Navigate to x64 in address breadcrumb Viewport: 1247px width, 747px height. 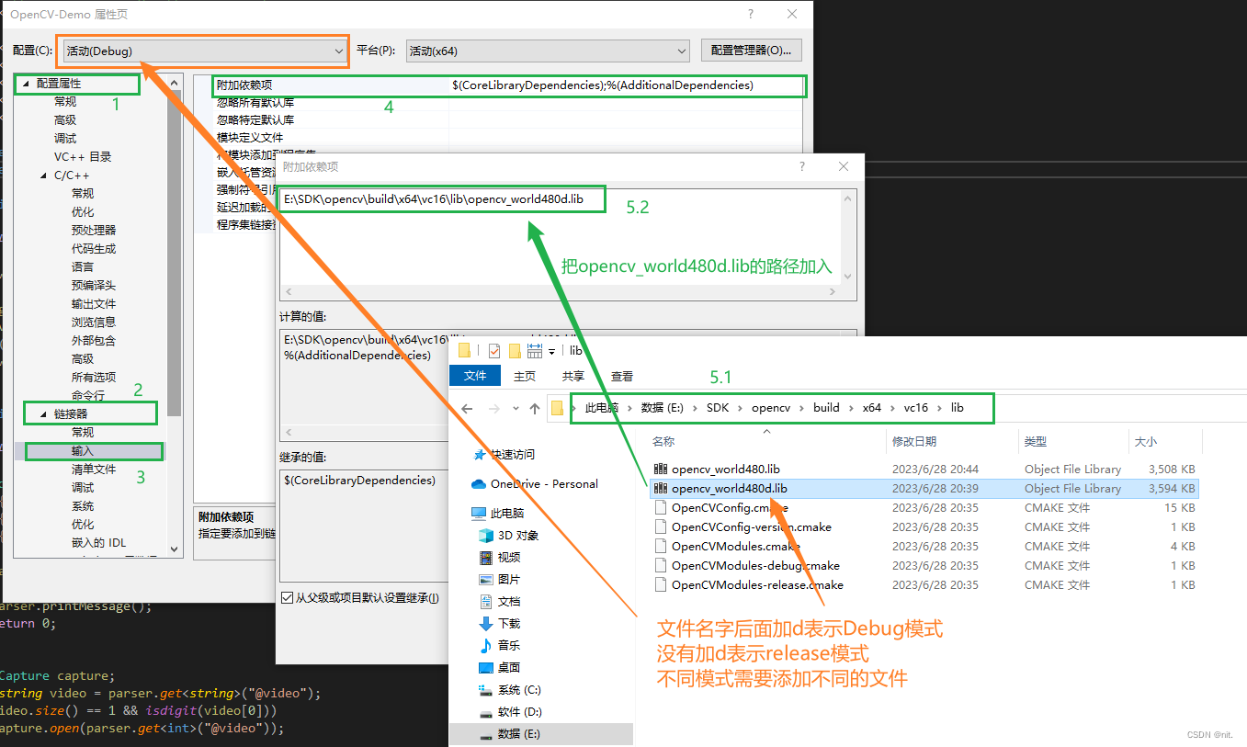(872, 408)
